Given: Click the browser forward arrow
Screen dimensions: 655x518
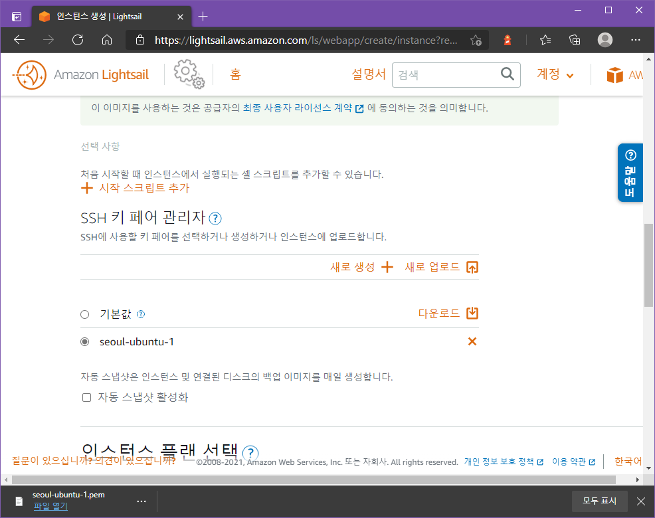Looking at the screenshot, I should [48, 40].
